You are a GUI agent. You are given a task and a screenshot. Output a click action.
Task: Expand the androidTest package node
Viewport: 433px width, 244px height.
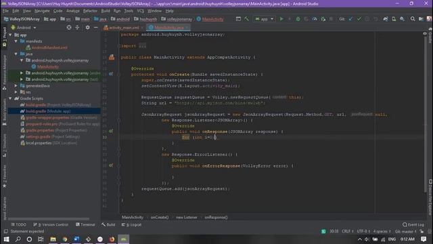tap(22, 73)
